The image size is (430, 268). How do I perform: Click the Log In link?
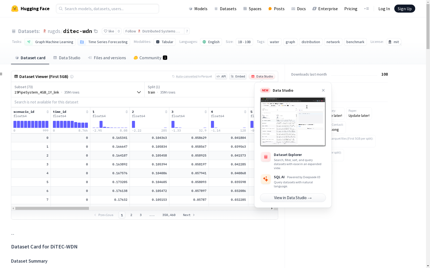384,9
